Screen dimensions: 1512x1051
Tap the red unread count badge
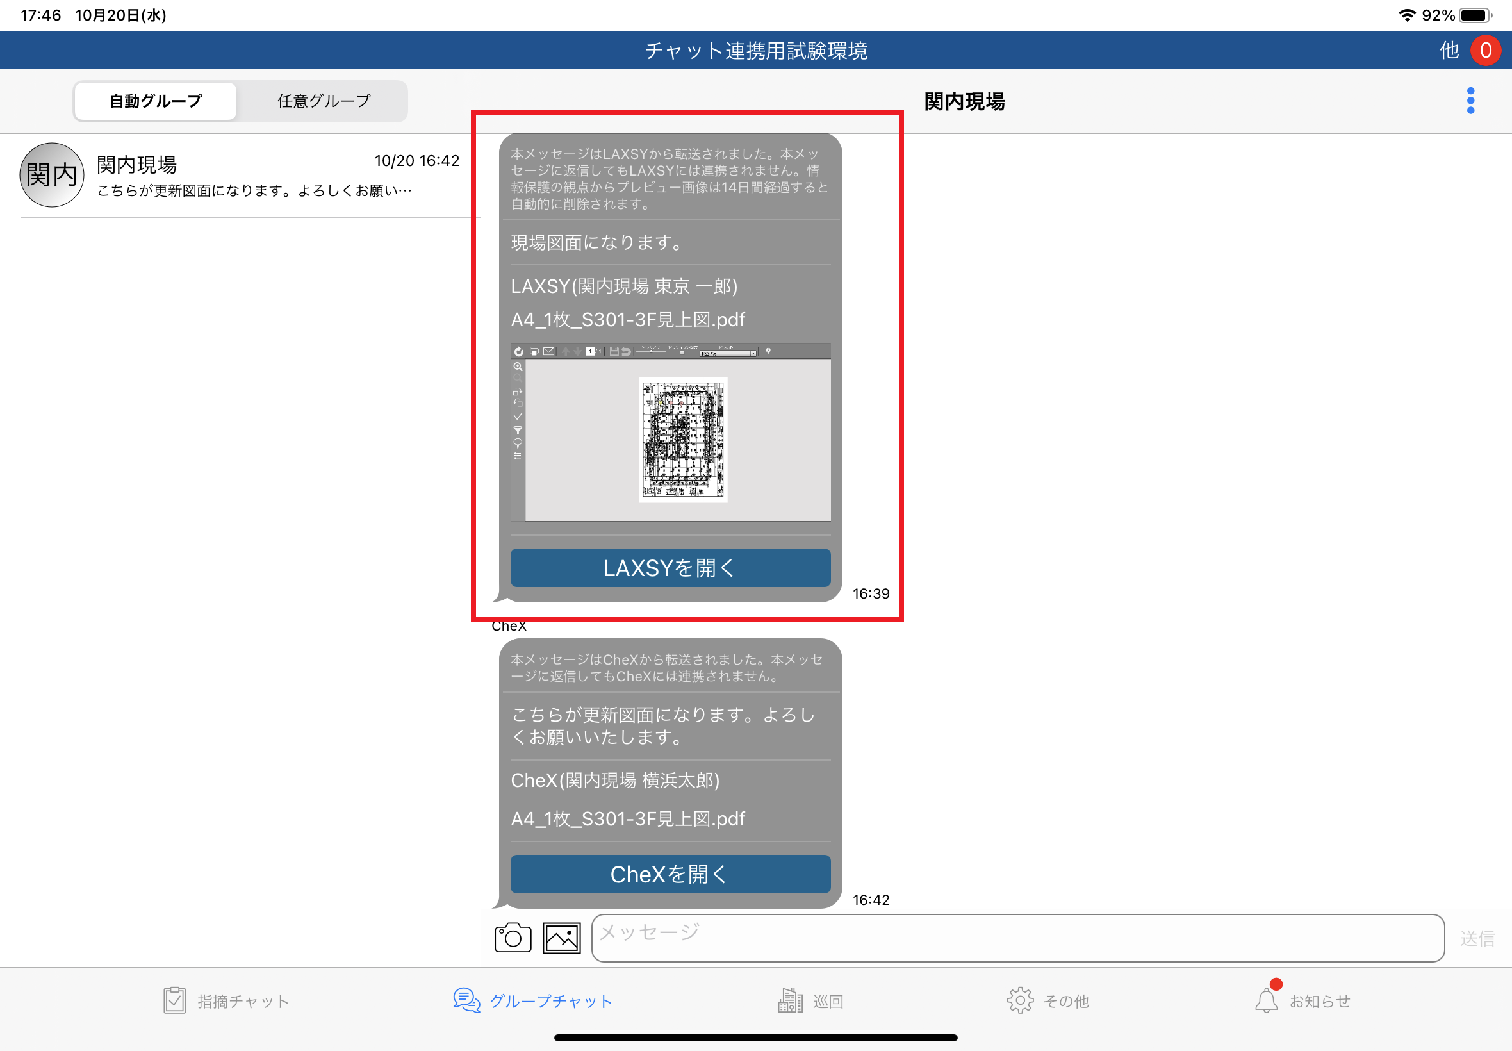click(1486, 51)
